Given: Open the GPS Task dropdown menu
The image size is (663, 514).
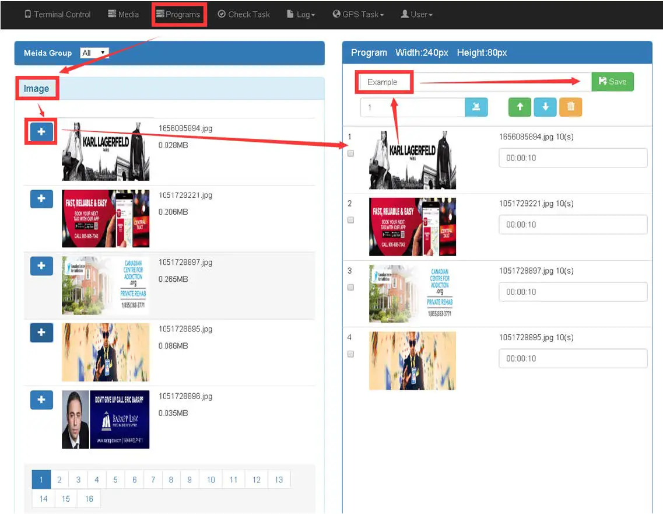Looking at the screenshot, I should [x=358, y=15].
